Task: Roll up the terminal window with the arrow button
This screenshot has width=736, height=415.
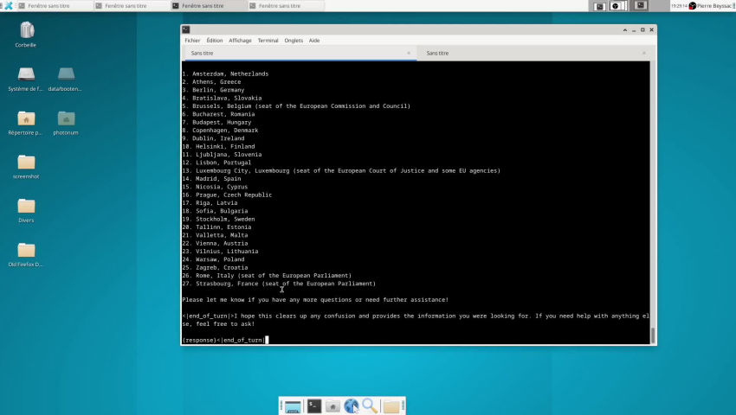Action: click(x=625, y=29)
